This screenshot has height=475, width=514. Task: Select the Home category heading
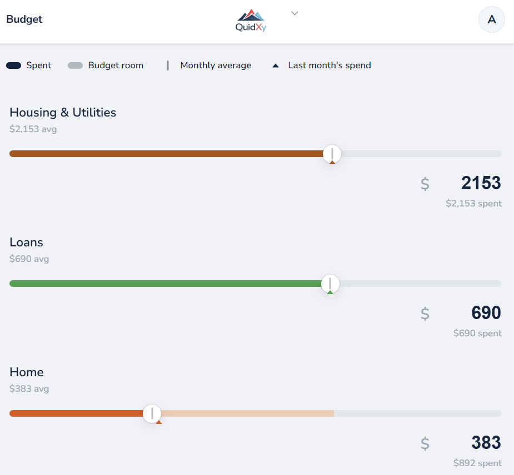(x=27, y=372)
